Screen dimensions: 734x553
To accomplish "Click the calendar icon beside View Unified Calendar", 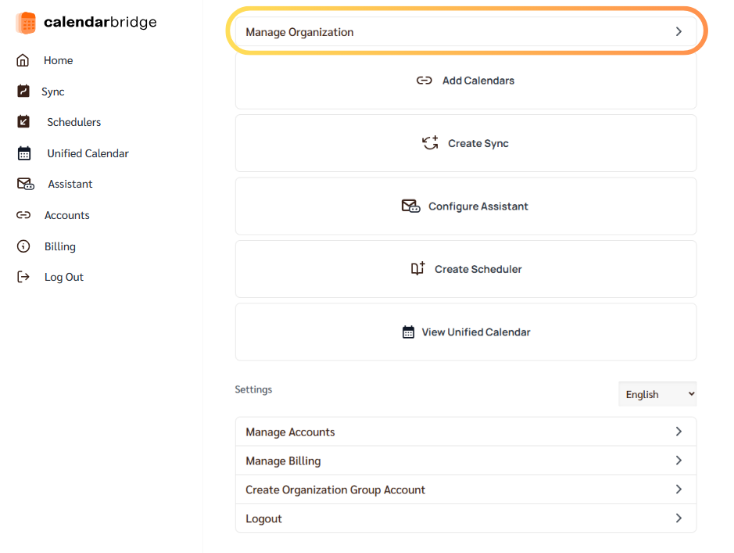I will coord(408,332).
